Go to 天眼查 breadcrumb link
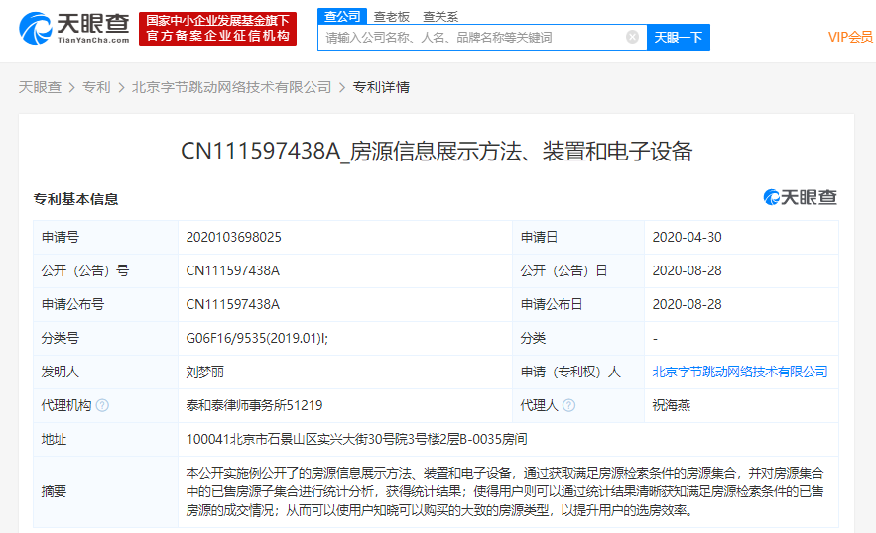Screen dimensions: 876x533 point(40,87)
